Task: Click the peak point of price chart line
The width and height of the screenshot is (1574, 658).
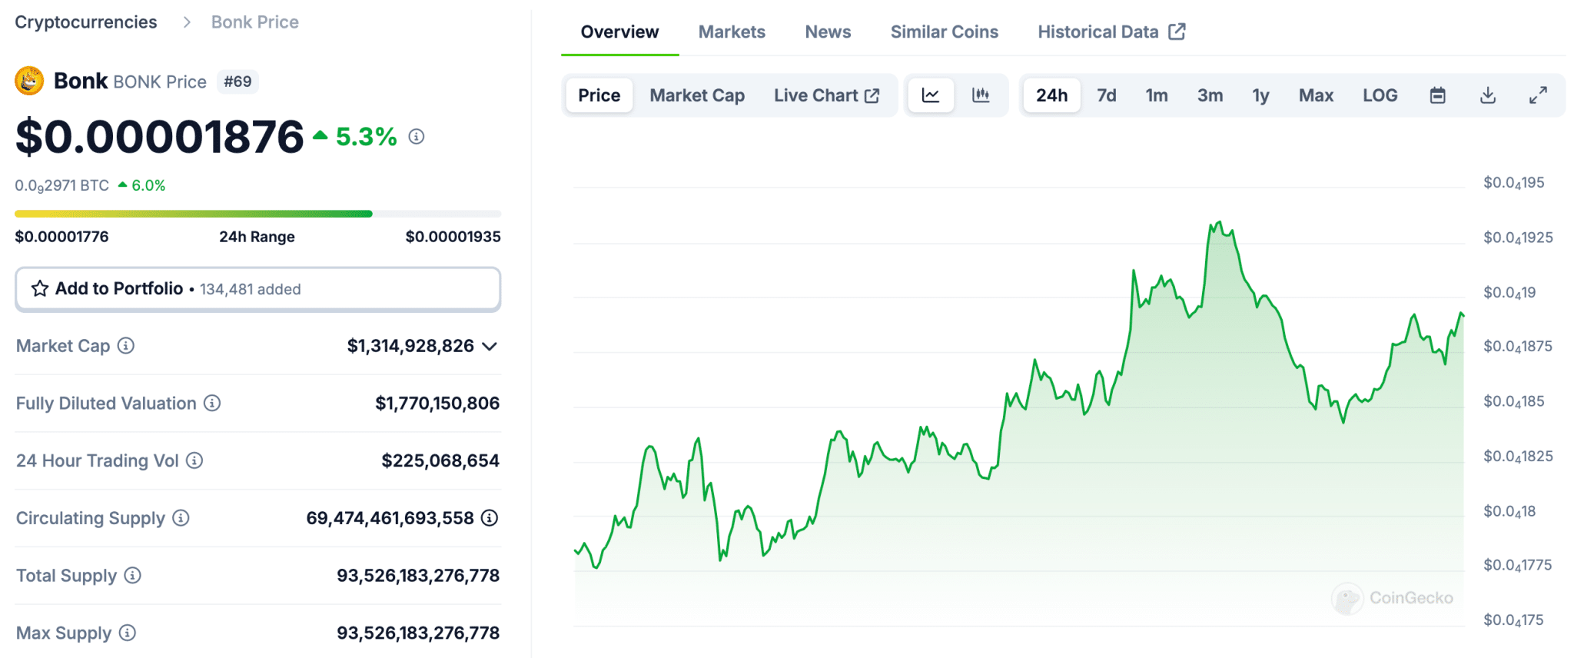Action: (x=1220, y=222)
